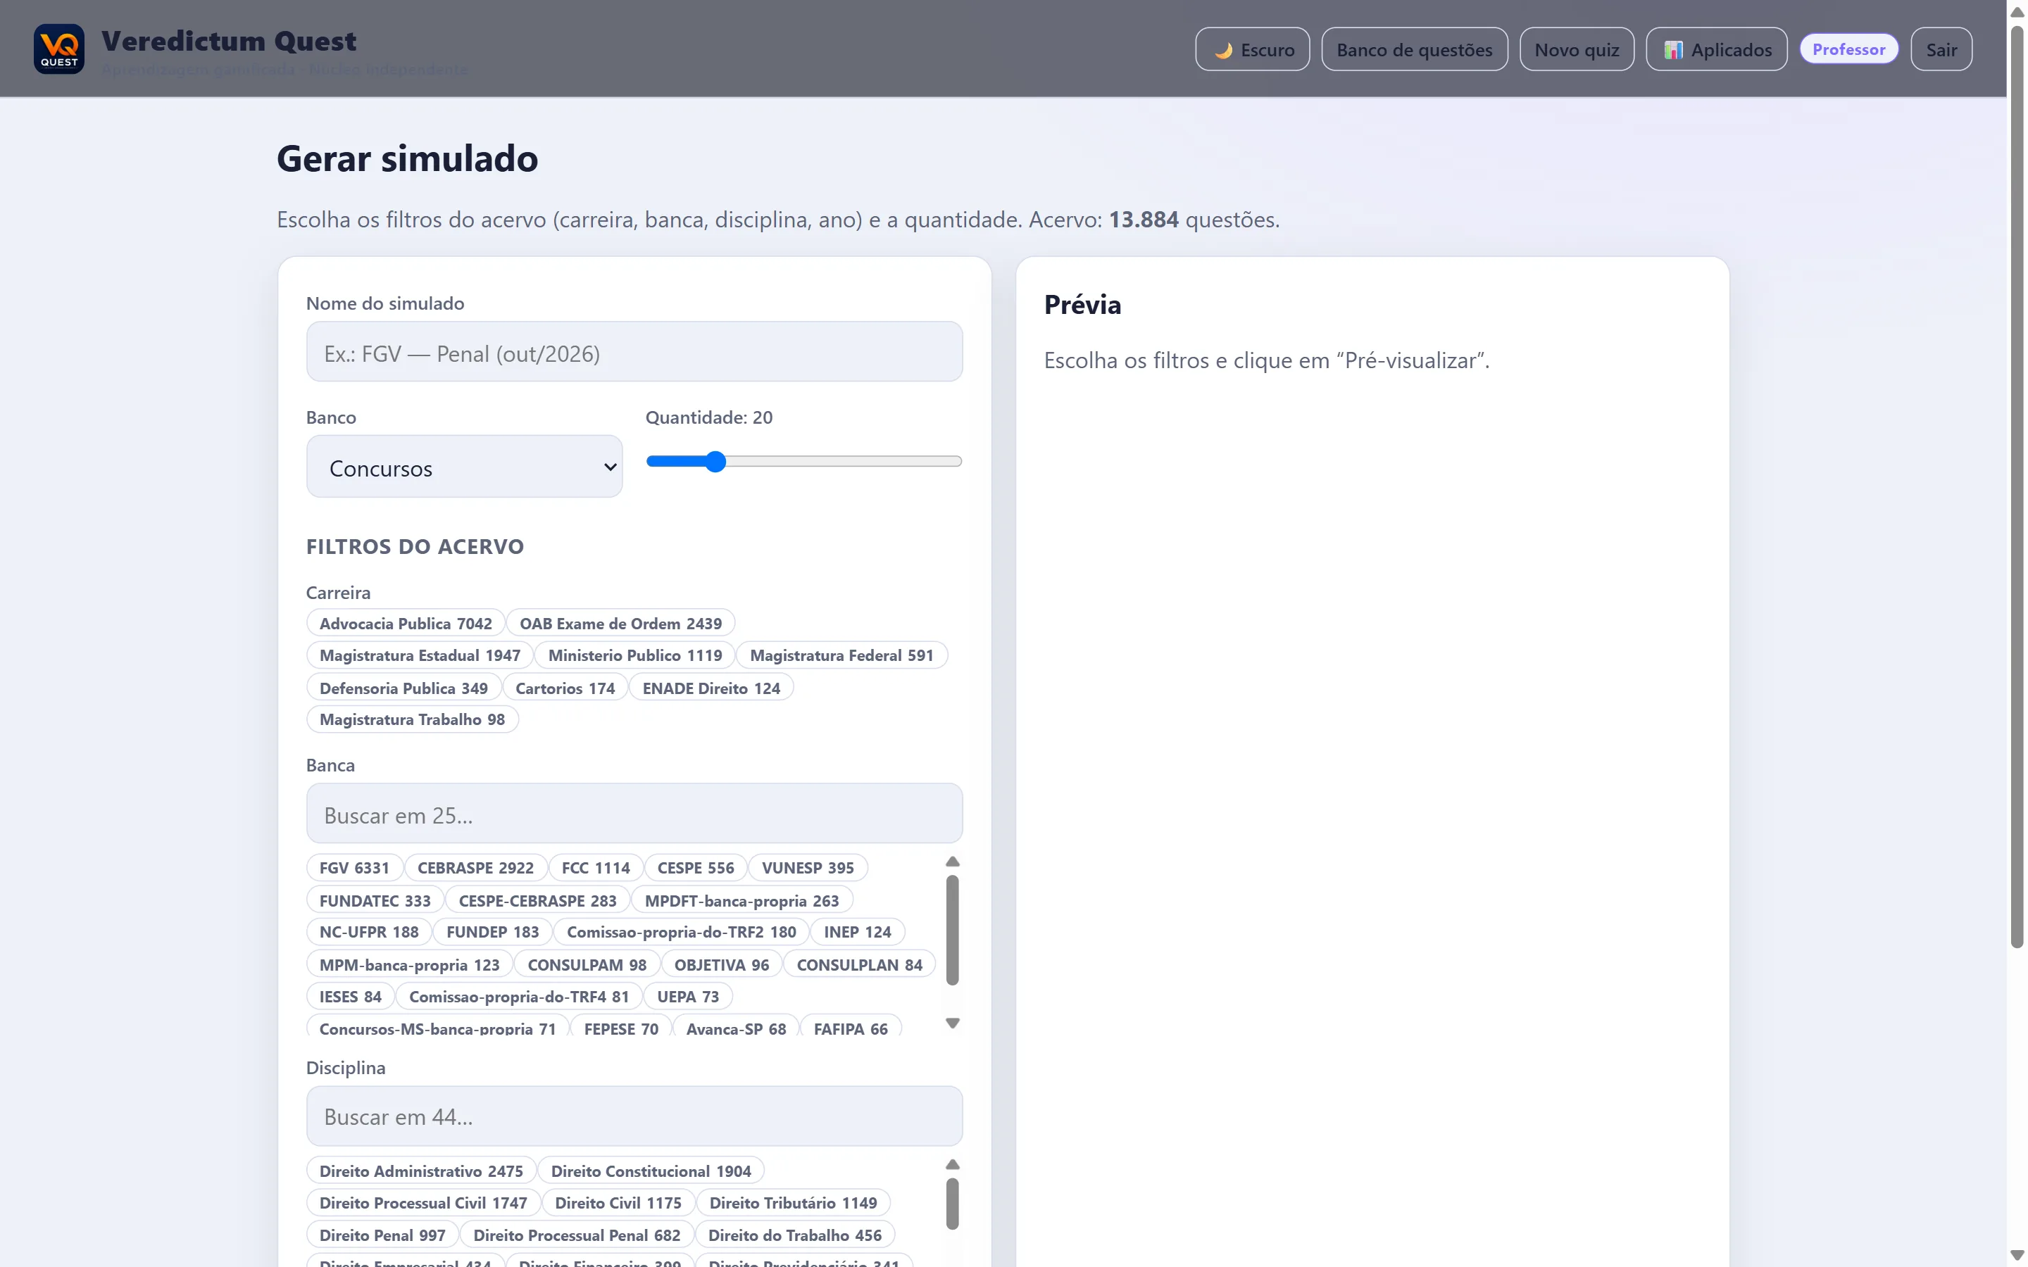Toggle the IESES banca chip
The width and height of the screenshot is (2028, 1267).
350,997
